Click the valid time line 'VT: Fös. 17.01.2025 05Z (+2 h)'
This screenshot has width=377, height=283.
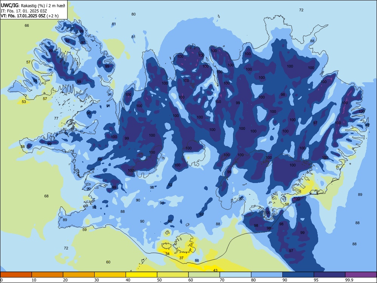pos(29,16)
